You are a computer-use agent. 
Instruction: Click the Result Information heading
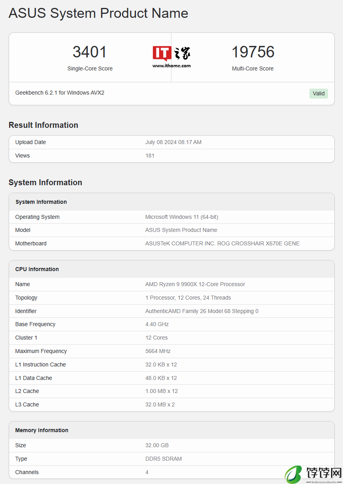click(x=43, y=125)
